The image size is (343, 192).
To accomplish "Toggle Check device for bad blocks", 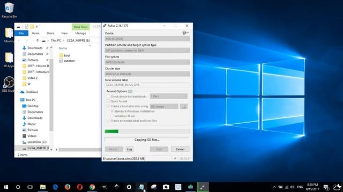I will click(108, 96).
